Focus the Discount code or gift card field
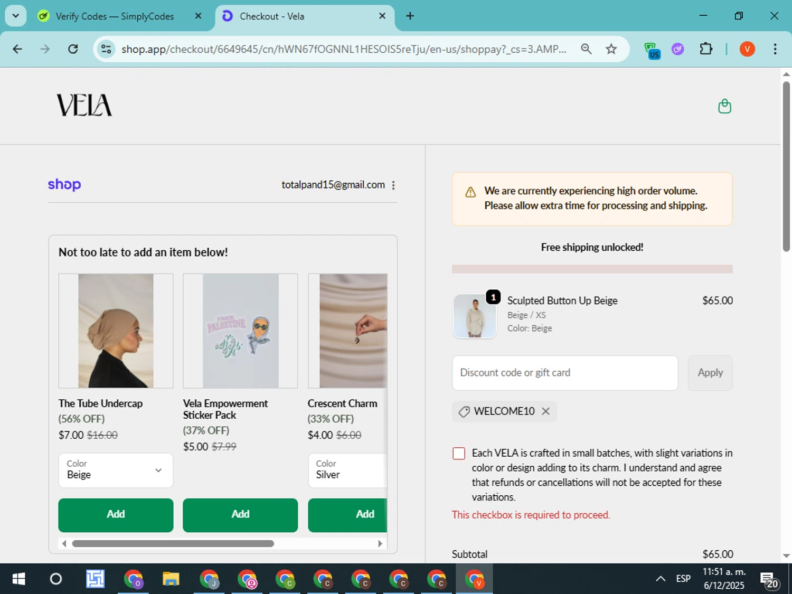The height and width of the screenshot is (594, 792). (565, 373)
